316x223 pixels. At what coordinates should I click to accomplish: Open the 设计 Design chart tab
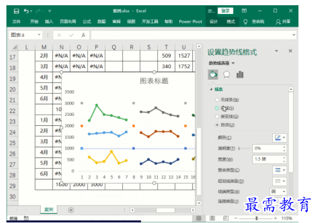click(x=213, y=22)
